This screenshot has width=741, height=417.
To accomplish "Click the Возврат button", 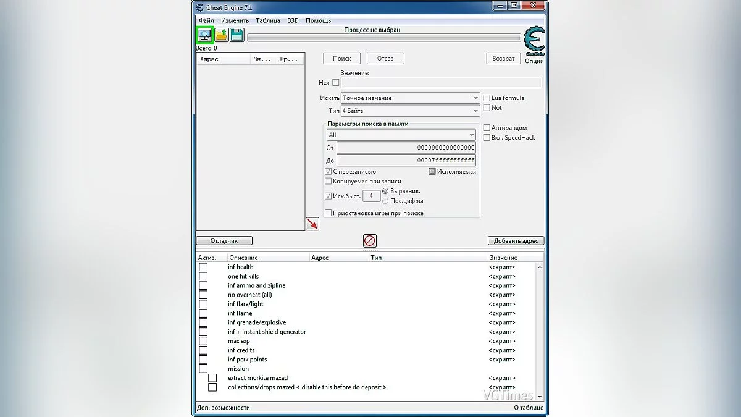I will [503, 58].
